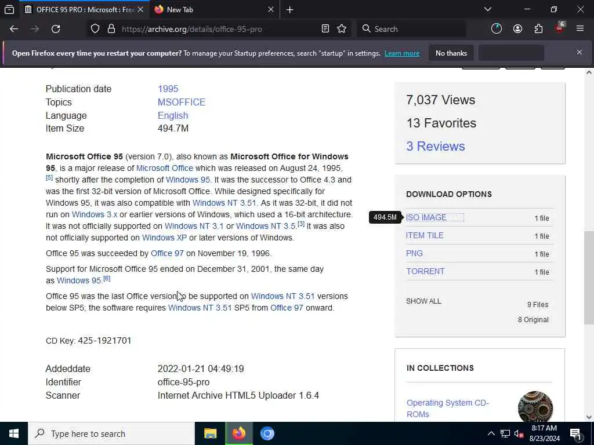Download the TORRENT file
This screenshot has width=594, height=445.
425,271
